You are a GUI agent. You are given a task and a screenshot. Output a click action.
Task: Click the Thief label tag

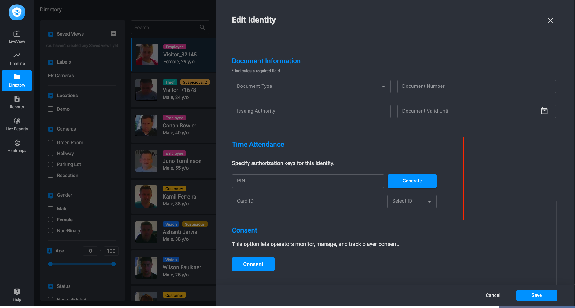(x=170, y=82)
